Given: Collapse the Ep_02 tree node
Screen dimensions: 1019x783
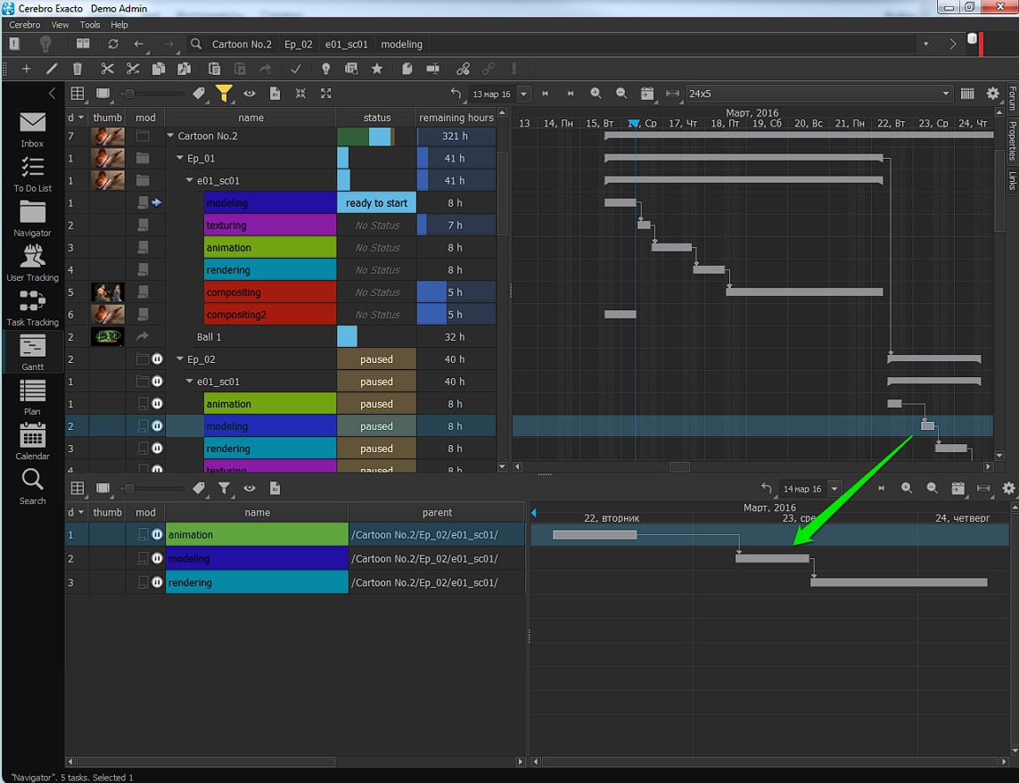Looking at the screenshot, I should point(180,359).
